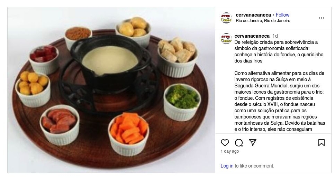Open the three-dot more options menu
335x181 pixels.
coord(321,18)
